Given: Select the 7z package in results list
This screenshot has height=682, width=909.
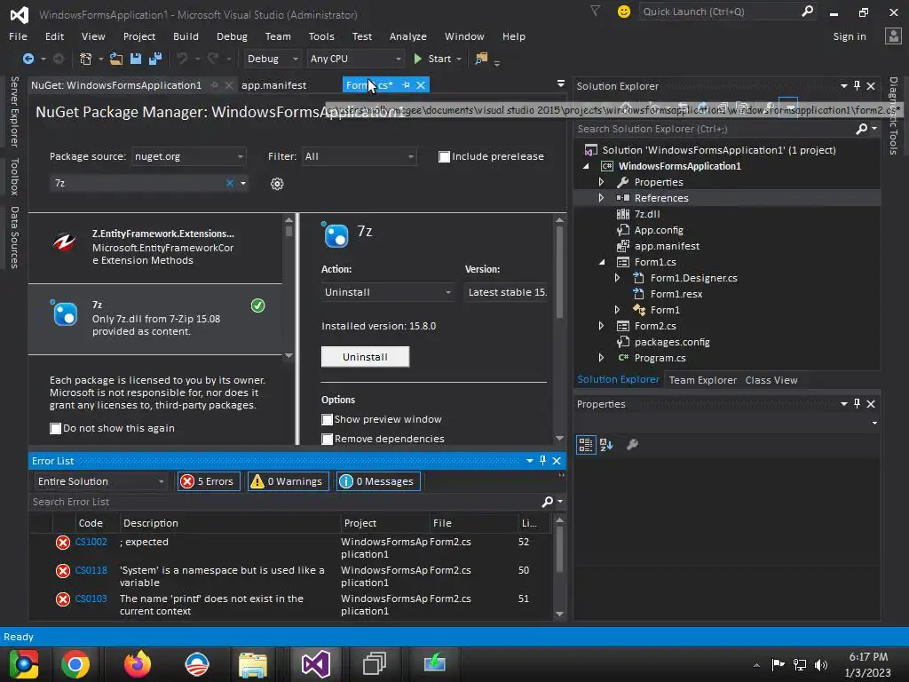Looking at the screenshot, I should click(x=155, y=319).
